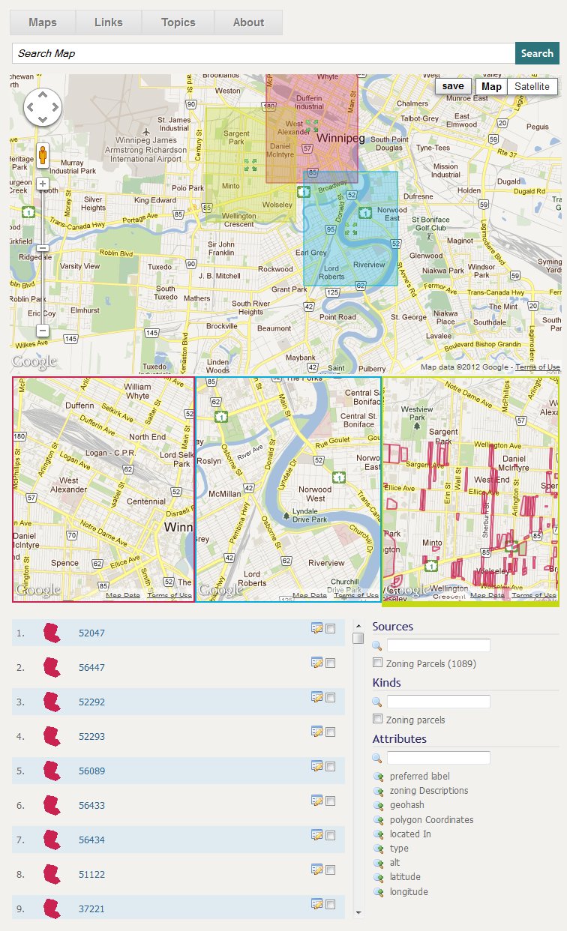Check the box for record 52293
Viewport: 567px width, 931px height.
click(x=331, y=732)
